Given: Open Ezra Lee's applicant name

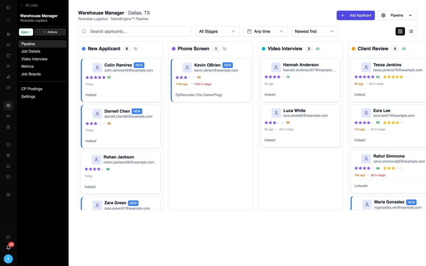Looking at the screenshot, I should point(382,111).
